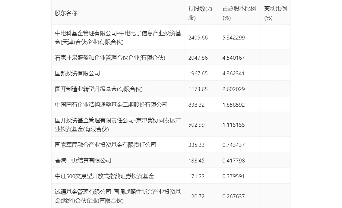Select the percentage 1.115155
The image size is (342, 208).
click(x=234, y=125)
